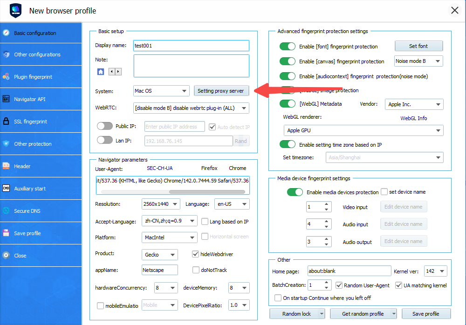Click the Get random profile button

tap(363, 314)
